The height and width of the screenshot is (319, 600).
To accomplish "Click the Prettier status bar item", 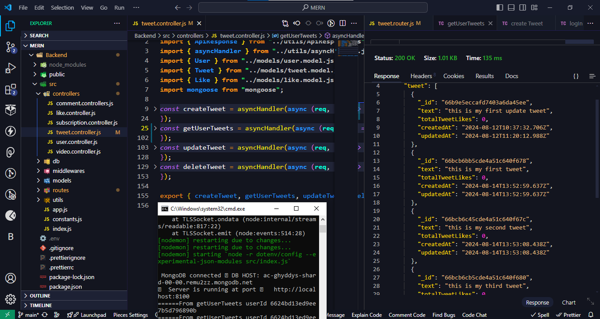I will pos(568,315).
